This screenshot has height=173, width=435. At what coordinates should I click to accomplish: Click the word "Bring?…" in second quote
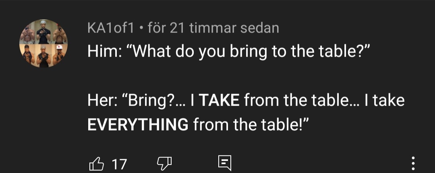point(155,100)
